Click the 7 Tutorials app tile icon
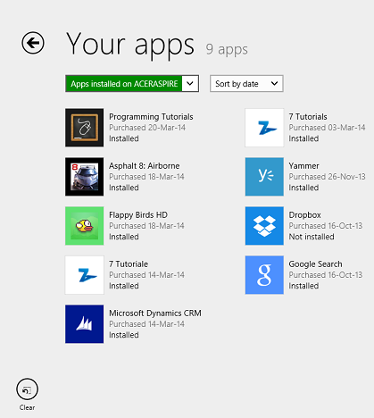The image size is (374, 418). pyautogui.click(x=264, y=128)
